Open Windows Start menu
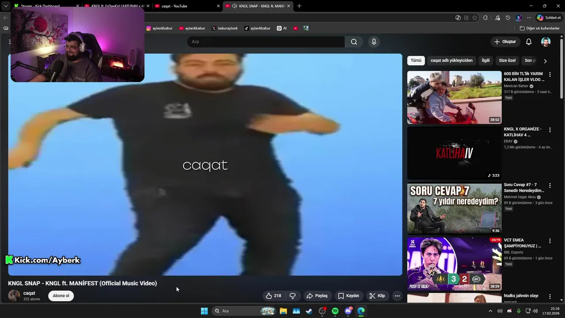The width and height of the screenshot is (565, 318). [204, 311]
